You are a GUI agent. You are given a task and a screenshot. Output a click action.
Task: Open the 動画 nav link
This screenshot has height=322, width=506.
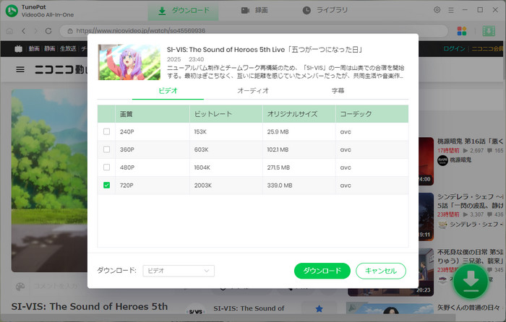click(34, 48)
